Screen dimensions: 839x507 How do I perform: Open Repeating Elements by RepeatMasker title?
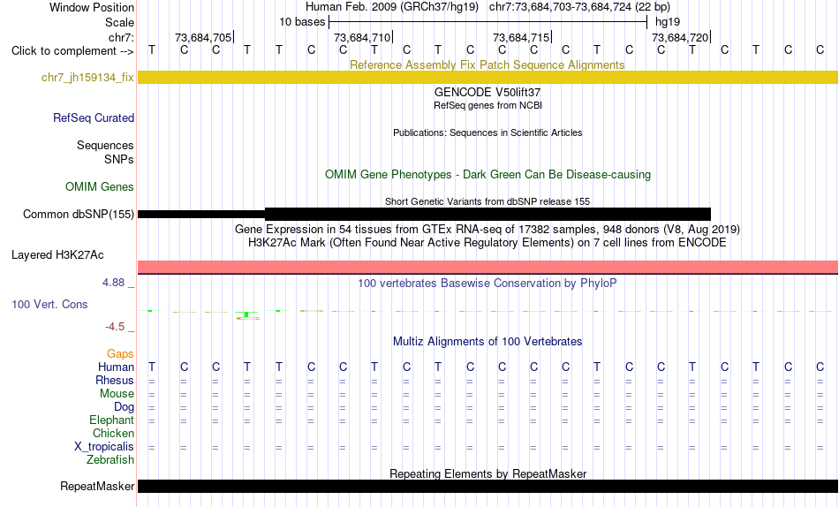pos(488,473)
